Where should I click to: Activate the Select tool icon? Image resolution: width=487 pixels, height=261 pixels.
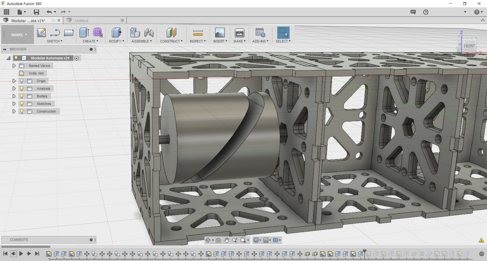point(283,33)
